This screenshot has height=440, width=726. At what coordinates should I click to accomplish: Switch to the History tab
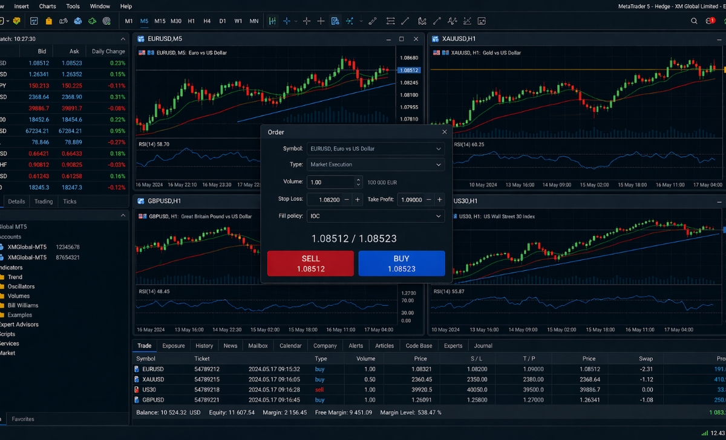(x=204, y=346)
